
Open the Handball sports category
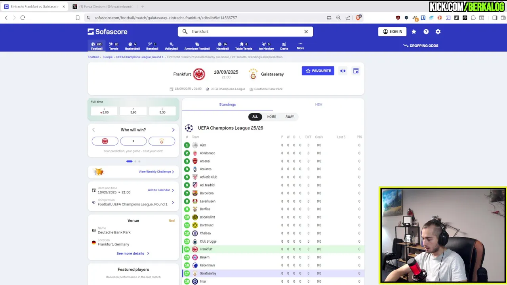click(x=222, y=46)
